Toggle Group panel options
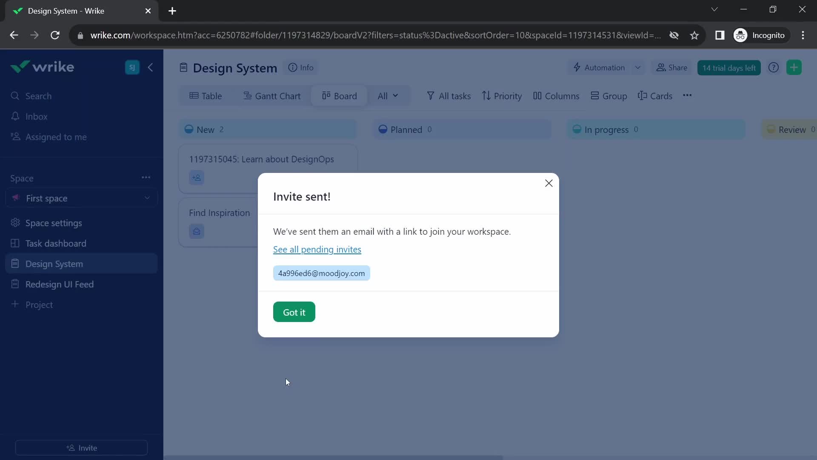Screen dimensions: 817x460 click(x=609, y=95)
